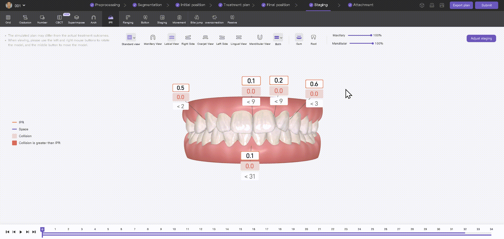Screen dimensions: 504x239
Task: Click the patient avatar
Action: (x=9, y=5)
